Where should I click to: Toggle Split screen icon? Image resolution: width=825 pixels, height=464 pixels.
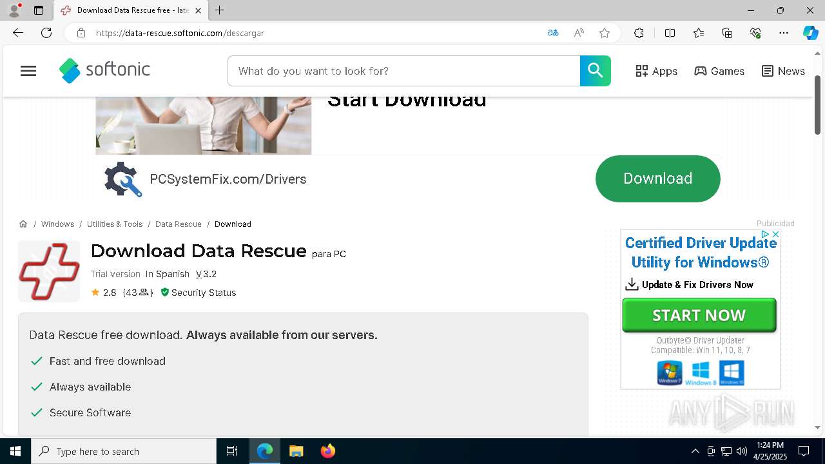(670, 33)
